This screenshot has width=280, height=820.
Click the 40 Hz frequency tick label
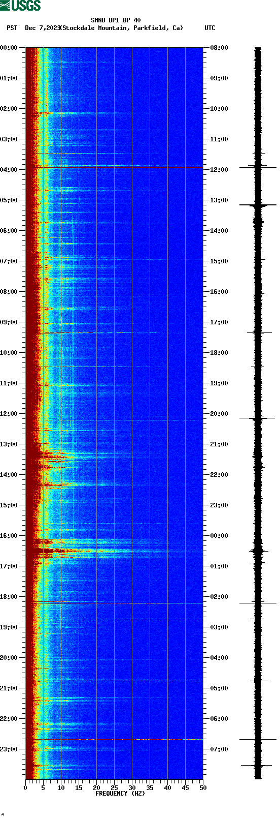coord(167,788)
